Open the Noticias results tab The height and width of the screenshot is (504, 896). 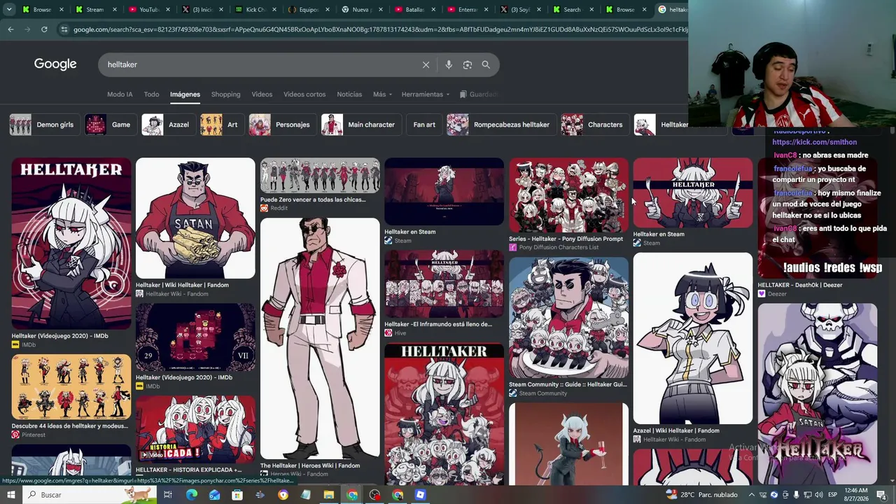(349, 94)
